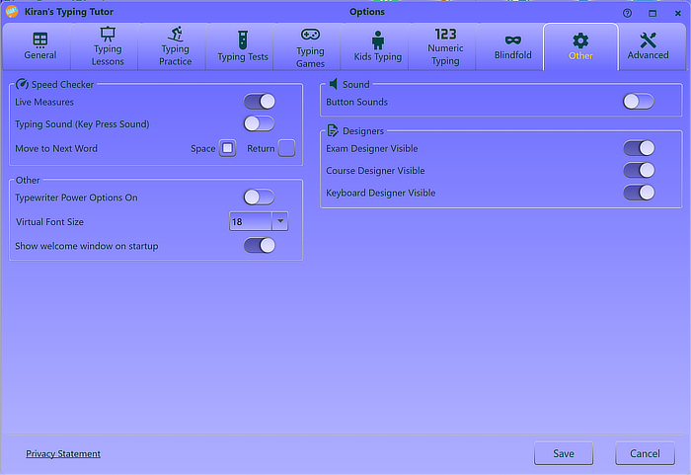Image resolution: width=691 pixels, height=475 pixels.
Task: Select the Typing Lessons board icon
Action: pyautogui.click(x=108, y=34)
